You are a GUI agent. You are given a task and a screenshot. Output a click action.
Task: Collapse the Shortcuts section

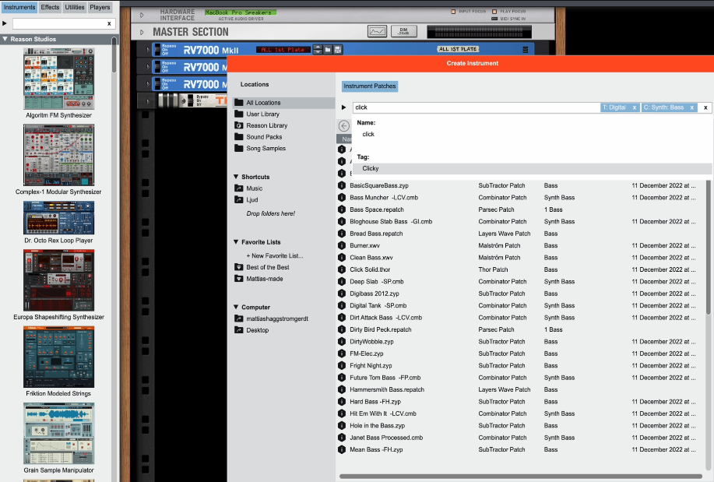pos(236,177)
